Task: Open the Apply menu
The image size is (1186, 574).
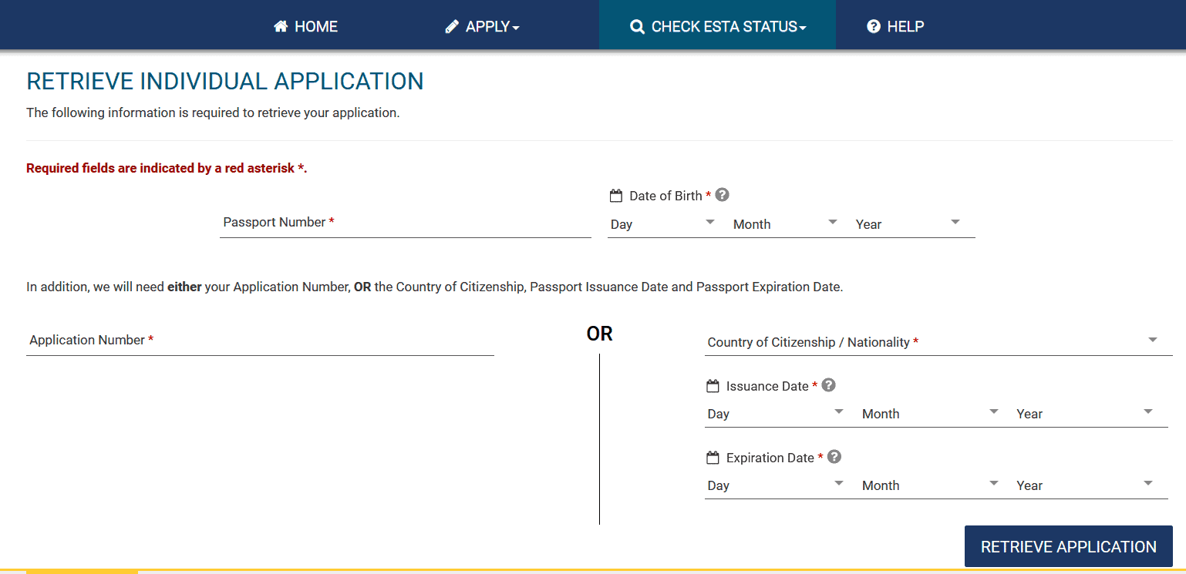Action: pos(483,27)
